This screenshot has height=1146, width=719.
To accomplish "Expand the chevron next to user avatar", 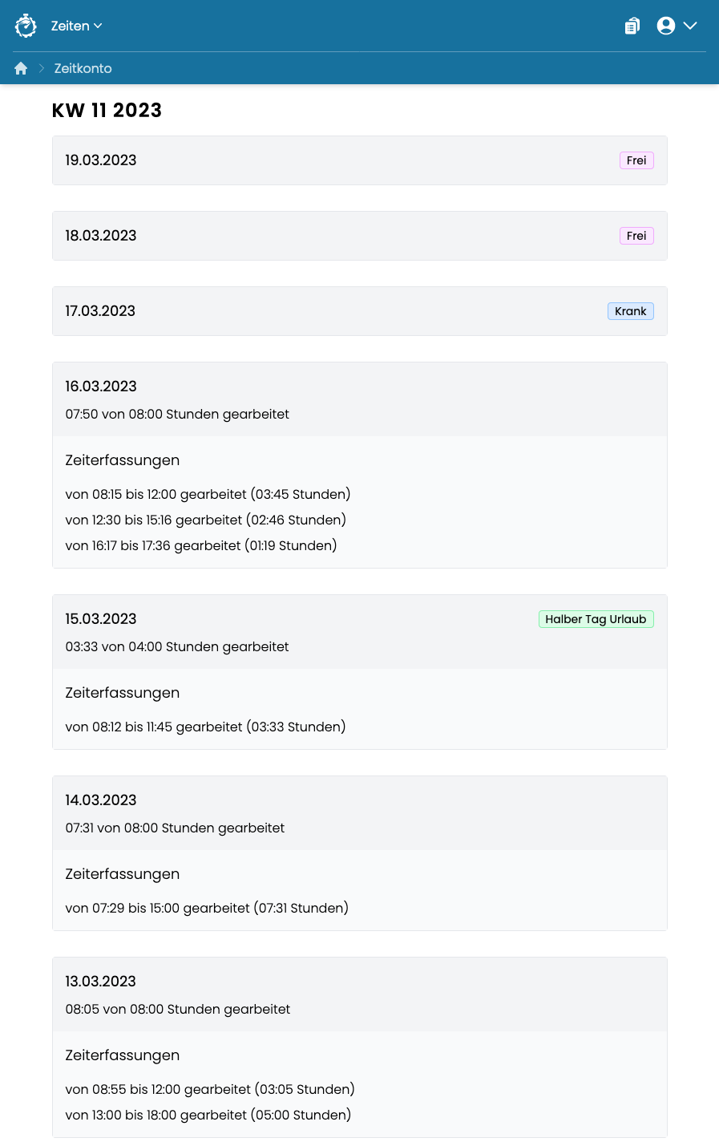I will tap(690, 26).
